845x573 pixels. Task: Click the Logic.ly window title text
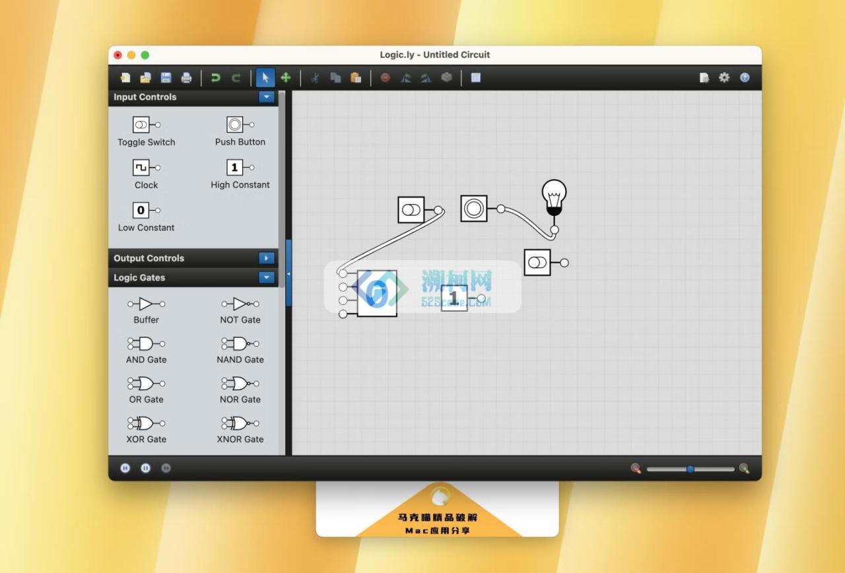coord(435,55)
